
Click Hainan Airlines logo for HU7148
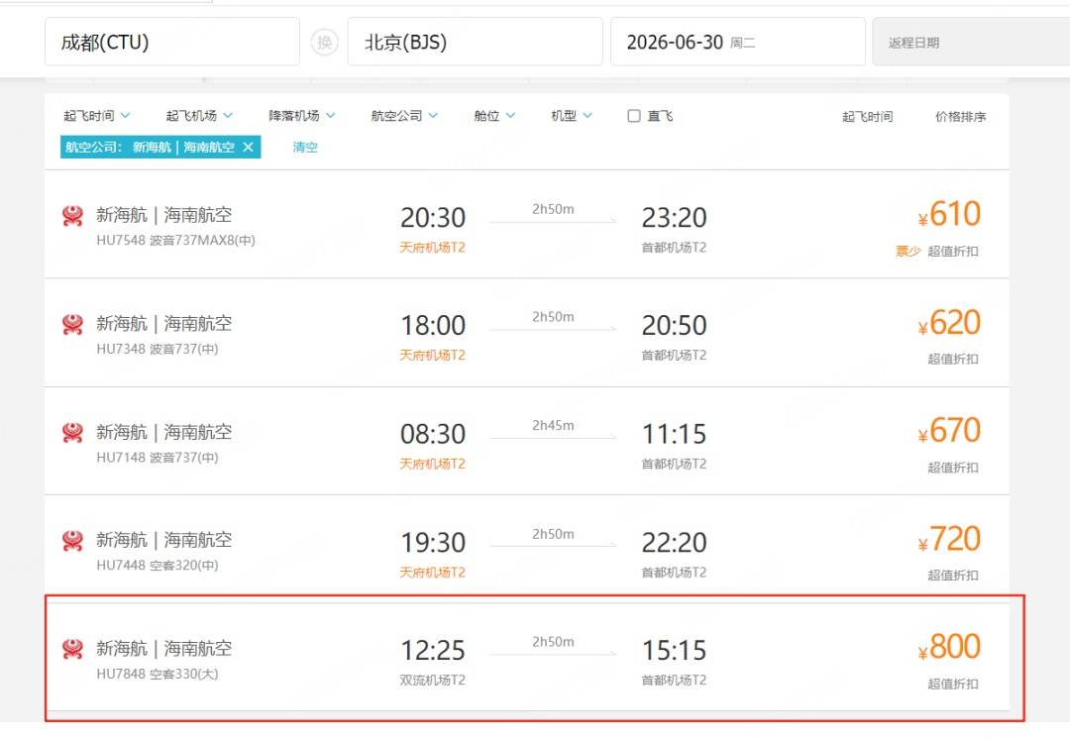[72, 433]
